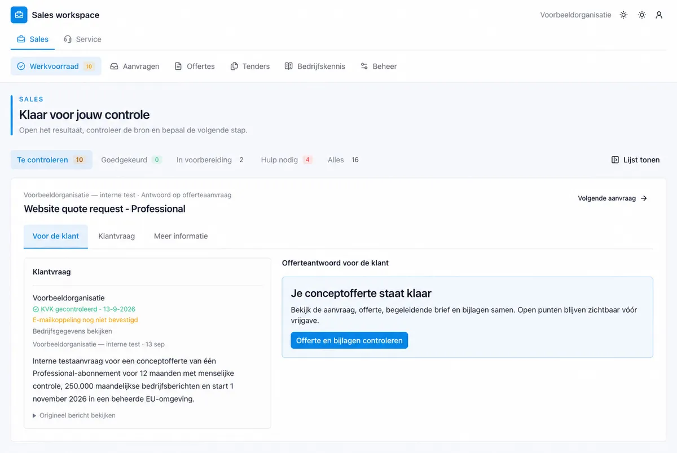Open the Offertes section
Image resolution: width=677 pixels, height=453 pixels.
click(x=195, y=66)
